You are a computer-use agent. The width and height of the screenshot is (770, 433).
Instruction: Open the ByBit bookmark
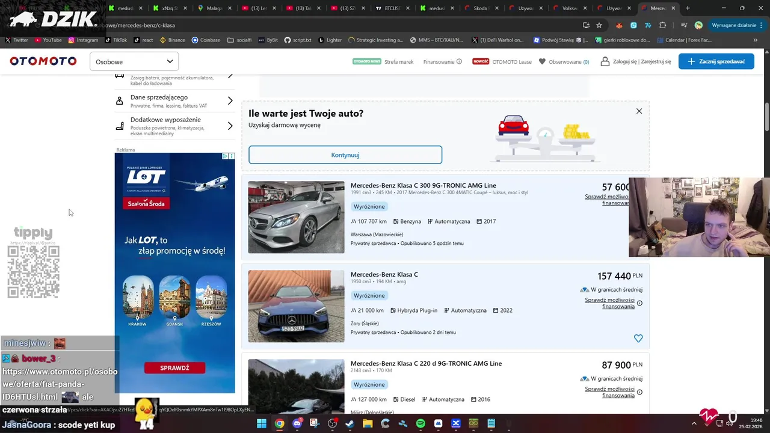coord(268,40)
